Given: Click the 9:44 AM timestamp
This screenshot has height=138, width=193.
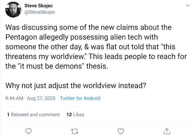Looking at the screenshot, I should click(x=15, y=98).
